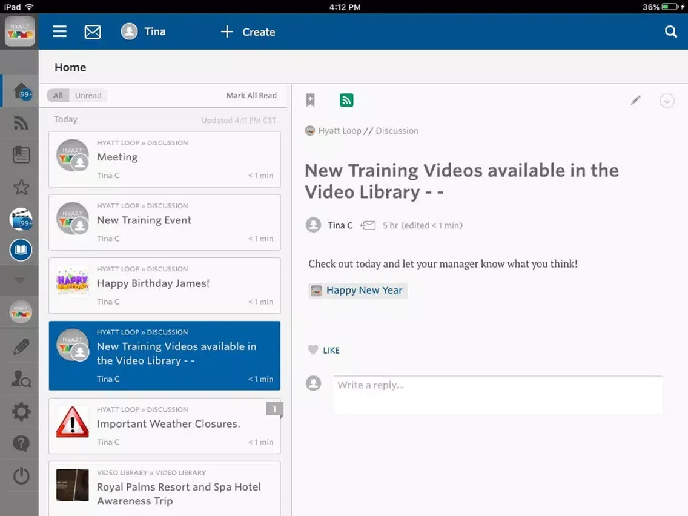The width and height of the screenshot is (688, 516).
Task: Expand the post options chevron
Action: [666, 101]
